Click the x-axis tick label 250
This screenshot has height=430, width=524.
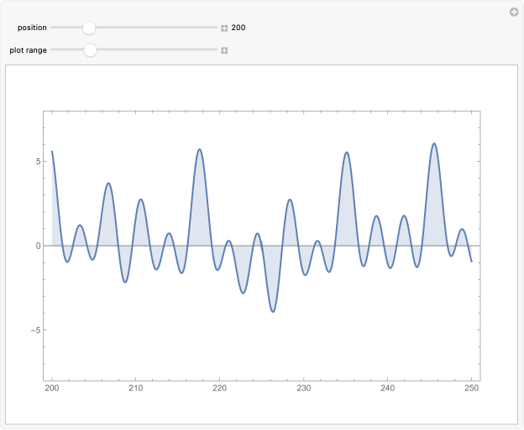click(472, 388)
